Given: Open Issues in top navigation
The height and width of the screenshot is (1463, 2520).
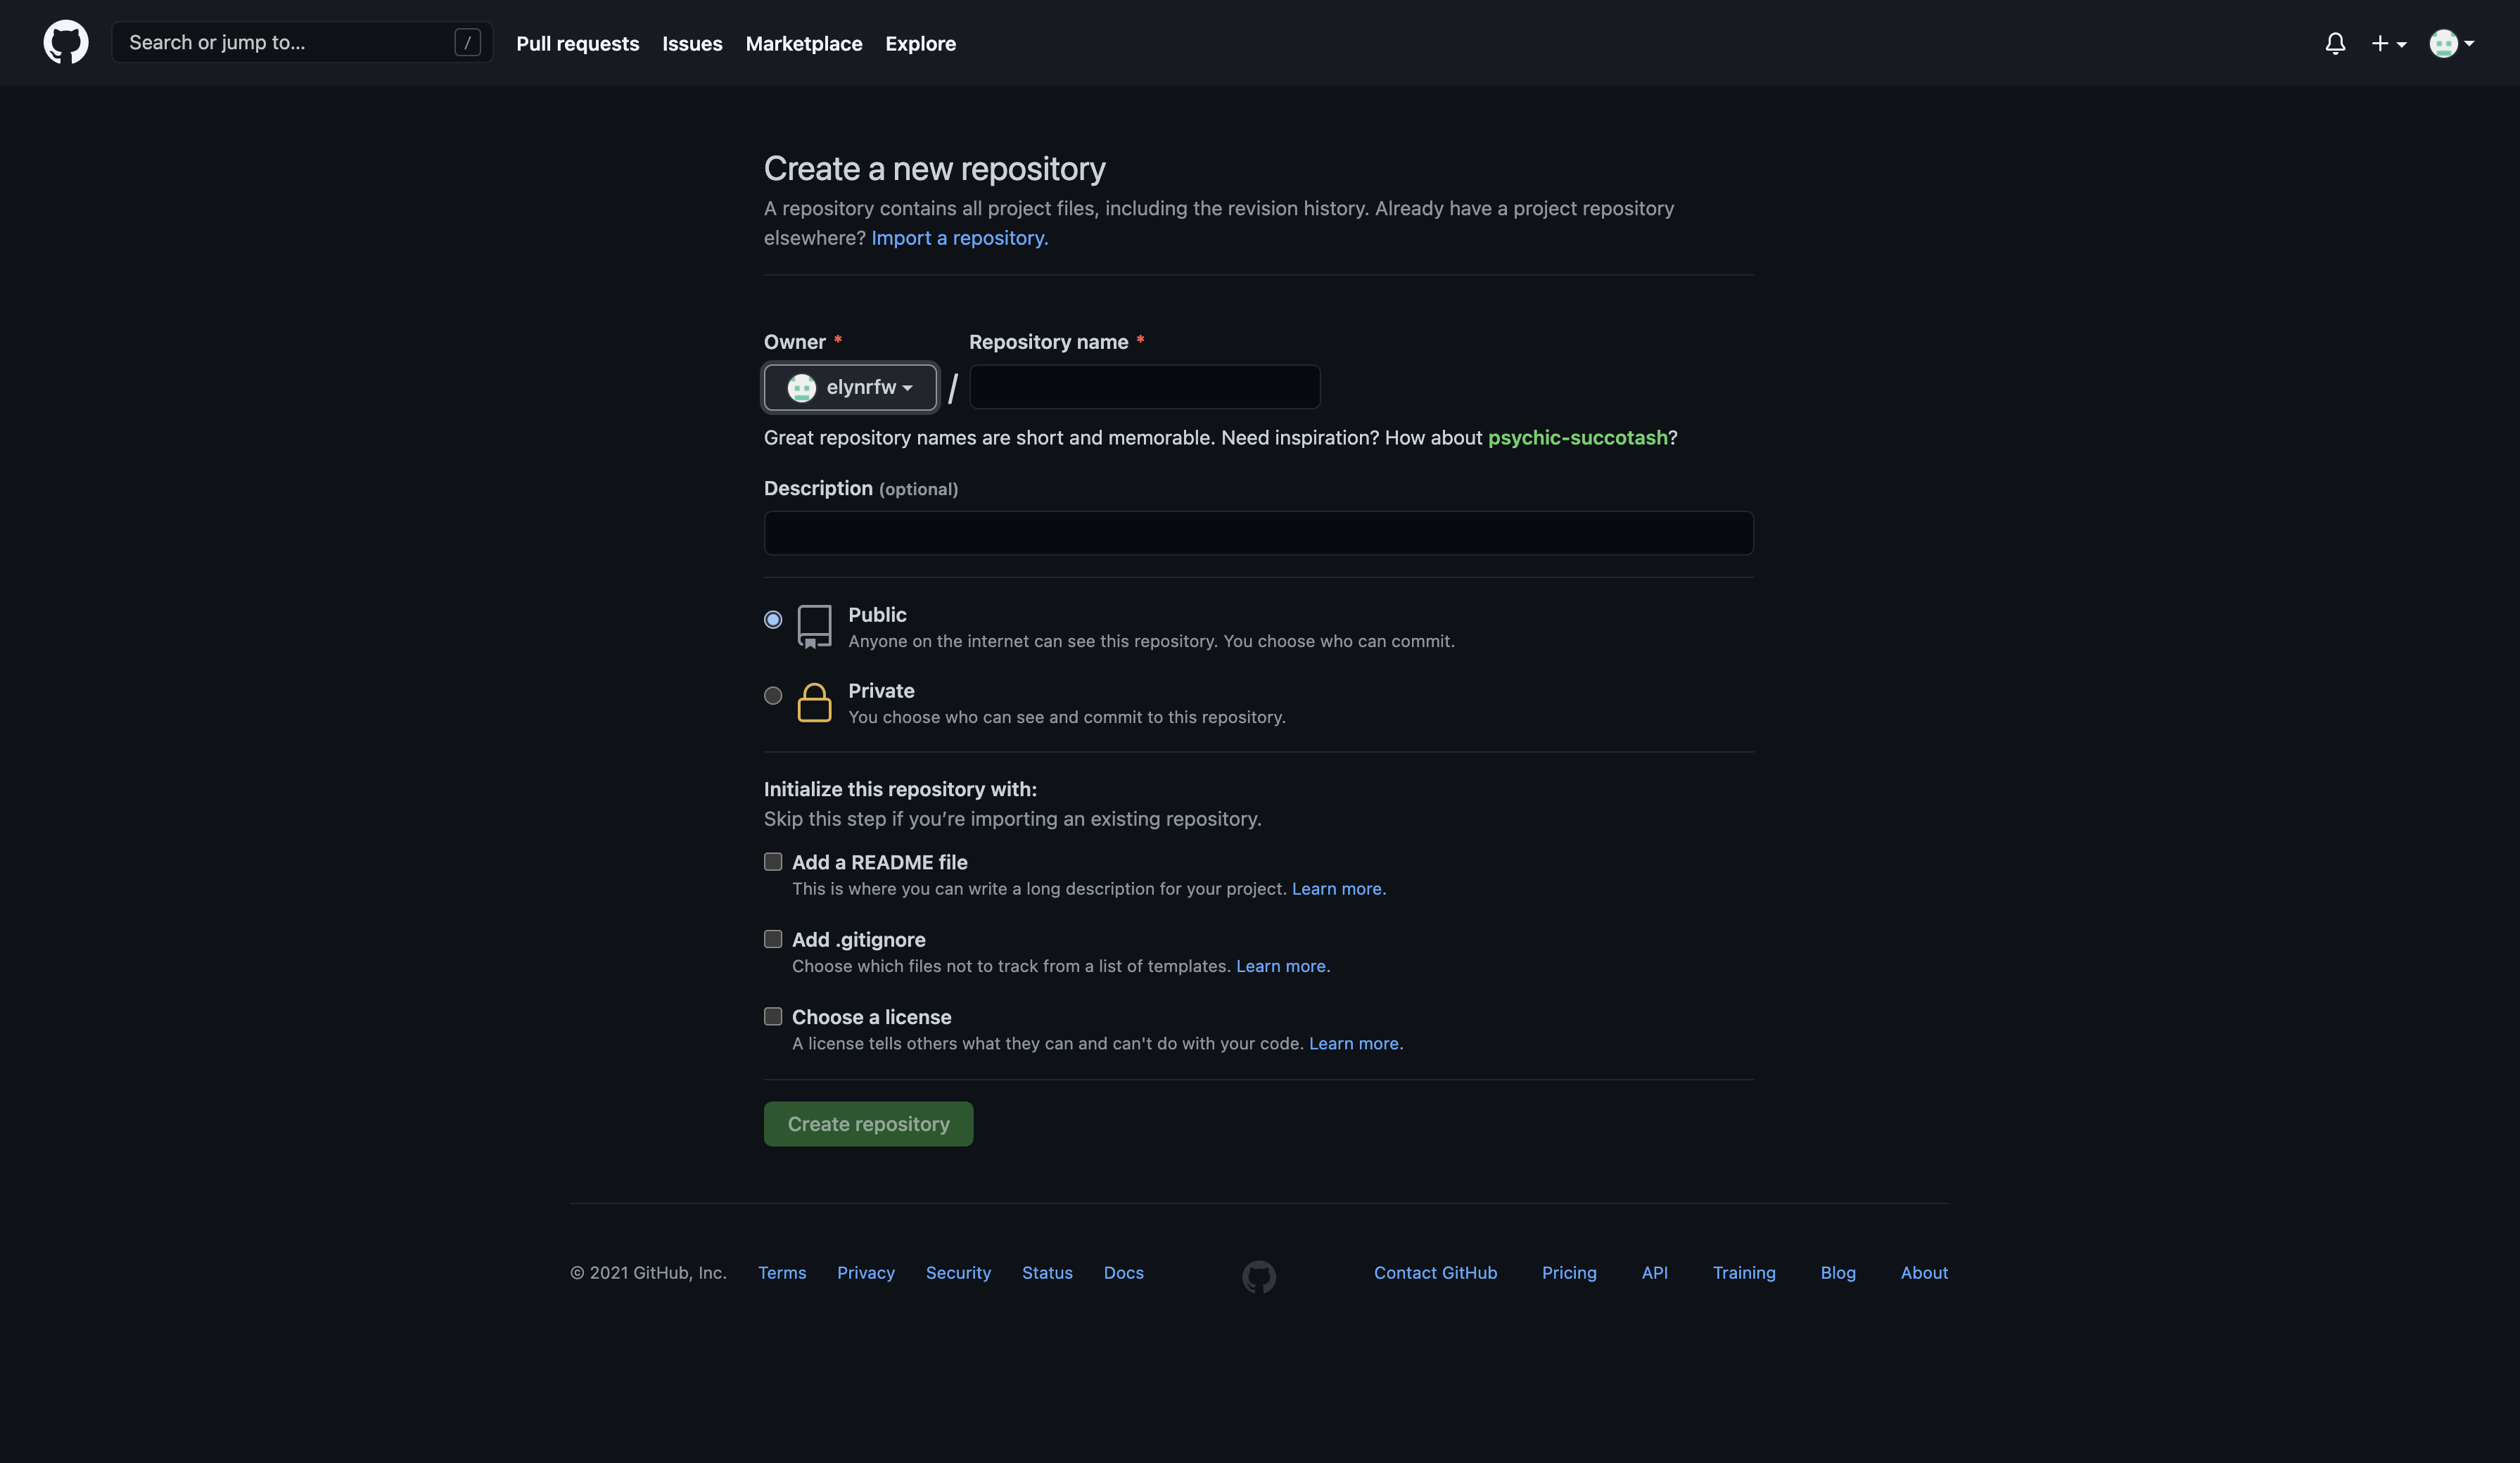Looking at the screenshot, I should (x=692, y=43).
